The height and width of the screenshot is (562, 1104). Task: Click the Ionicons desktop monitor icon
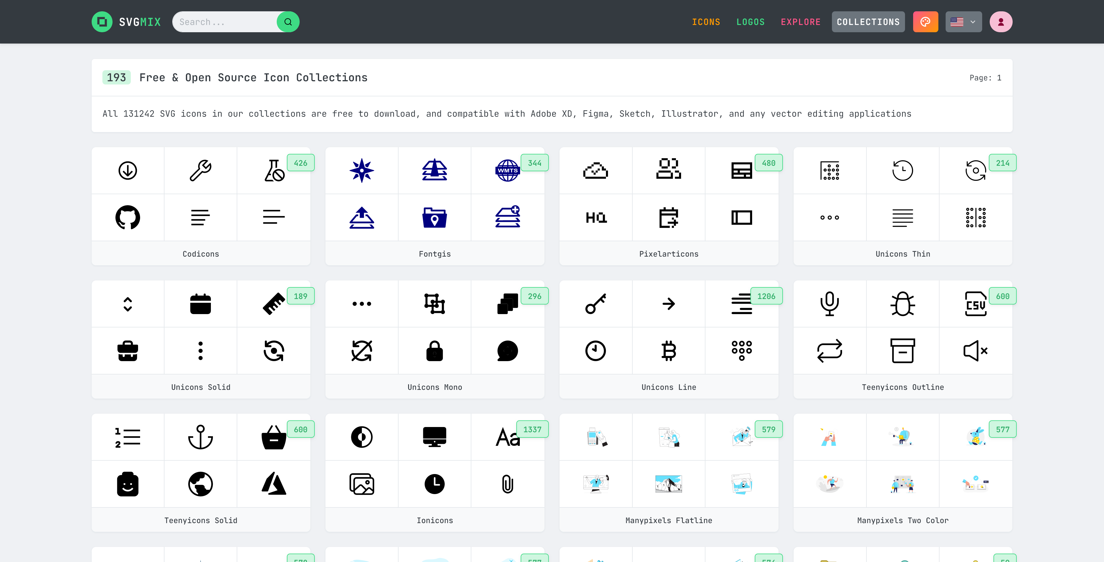[435, 437]
